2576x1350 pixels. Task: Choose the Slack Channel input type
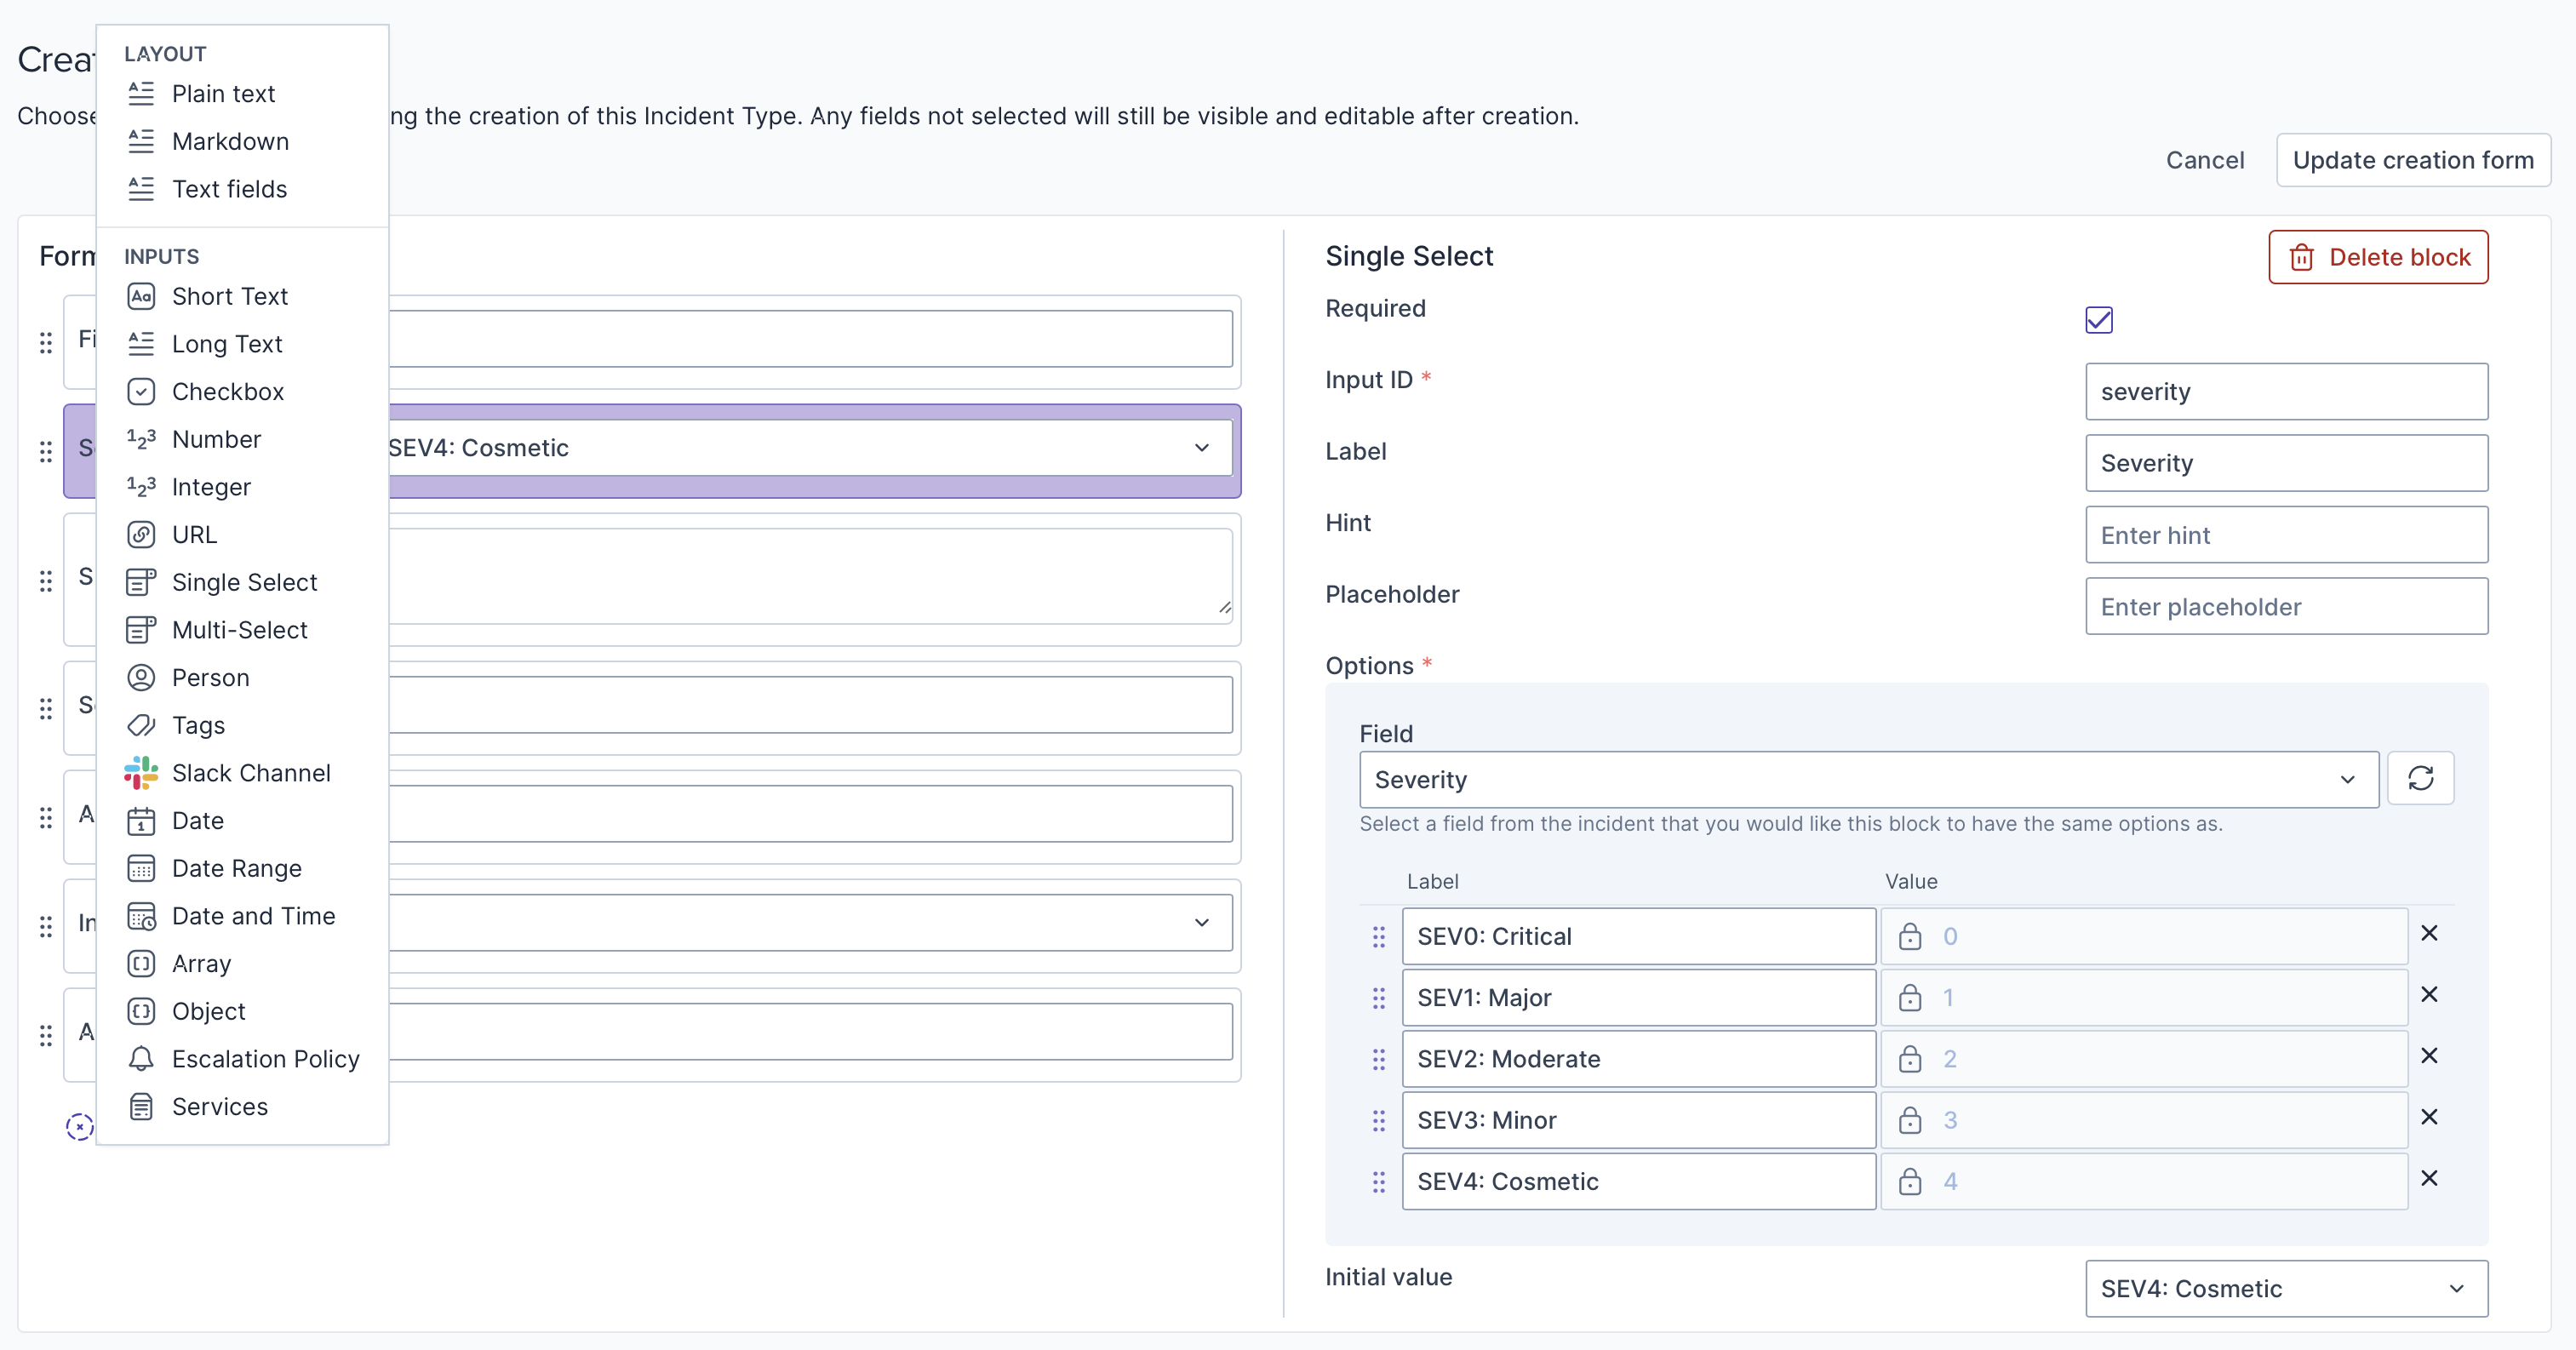coord(250,772)
